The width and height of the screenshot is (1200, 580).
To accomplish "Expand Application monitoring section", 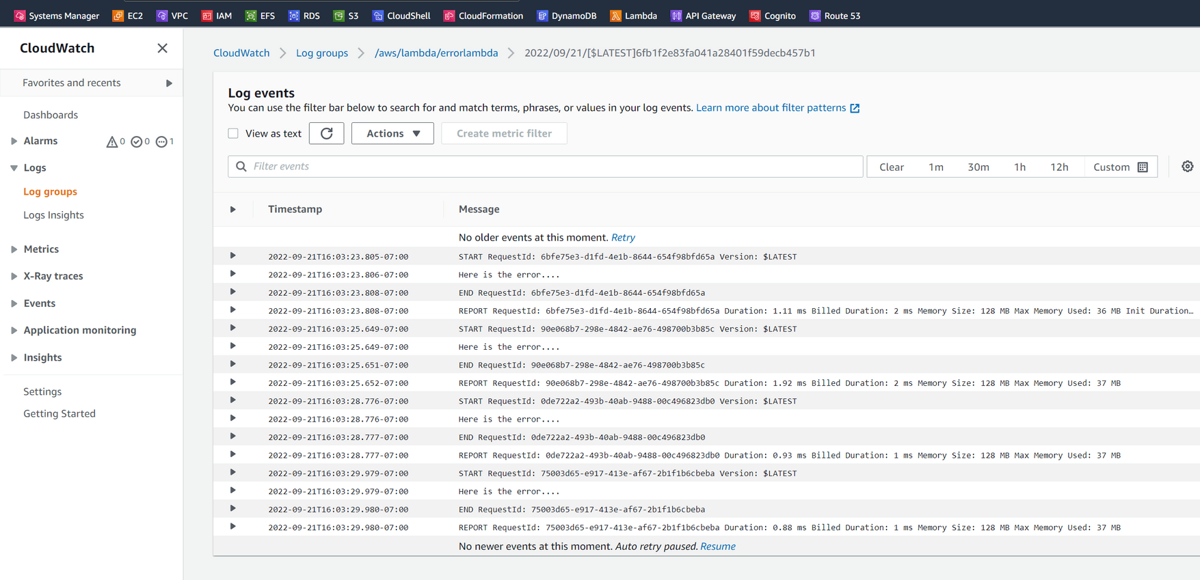I will click(14, 330).
